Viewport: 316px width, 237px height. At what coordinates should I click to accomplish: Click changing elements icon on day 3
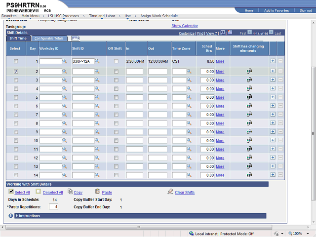[249, 80]
